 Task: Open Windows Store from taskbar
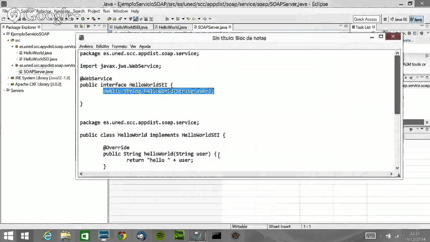pos(85,236)
